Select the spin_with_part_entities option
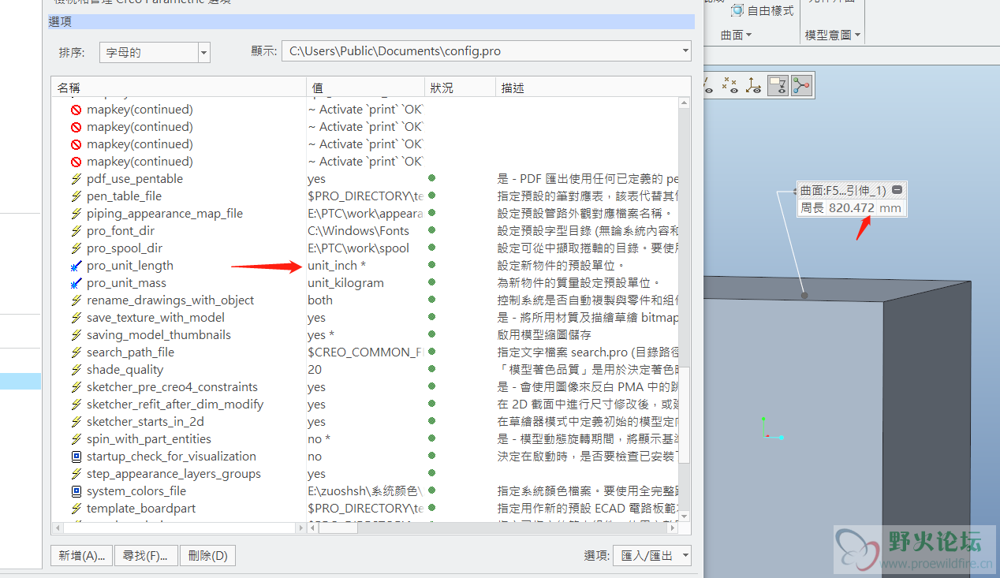 pyautogui.click(x=149, y=439)
